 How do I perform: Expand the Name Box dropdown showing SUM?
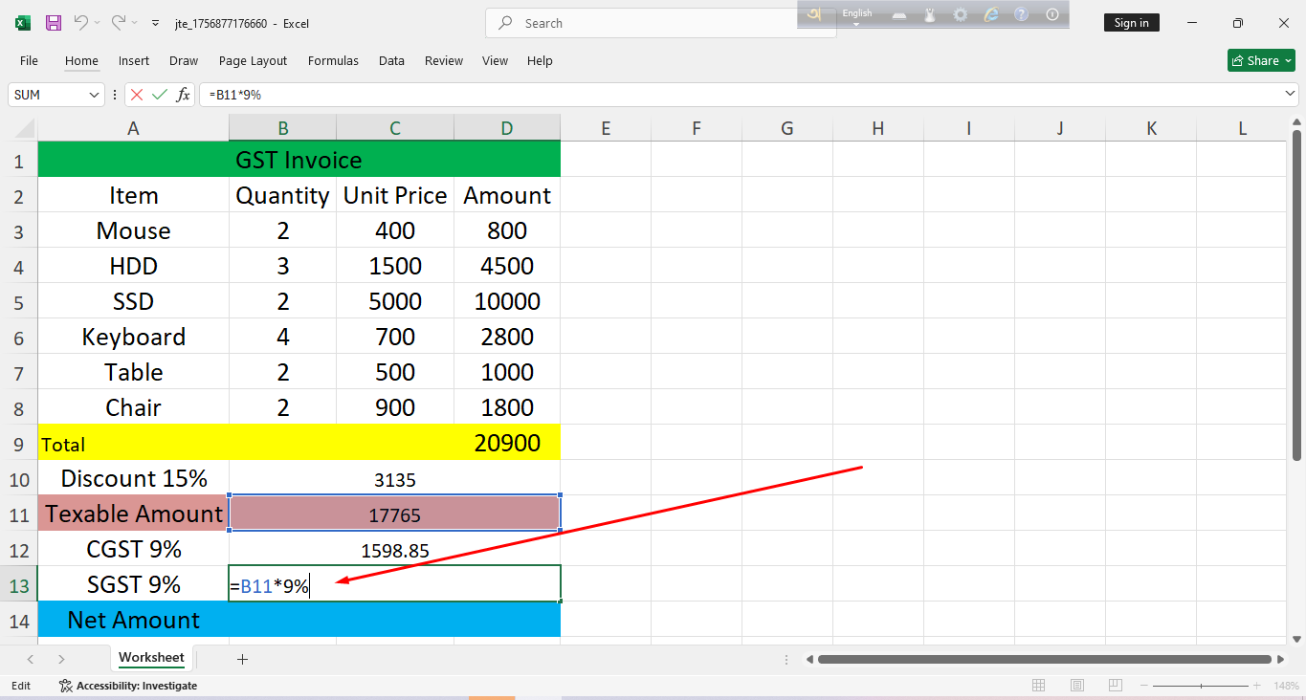[94, 95]
